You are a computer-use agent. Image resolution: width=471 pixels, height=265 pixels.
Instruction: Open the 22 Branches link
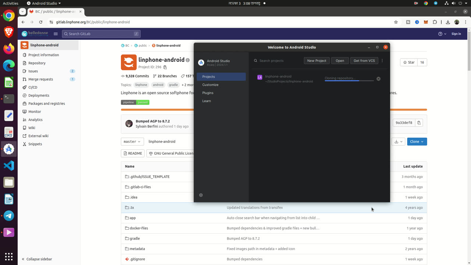click(x=165, y=76)
